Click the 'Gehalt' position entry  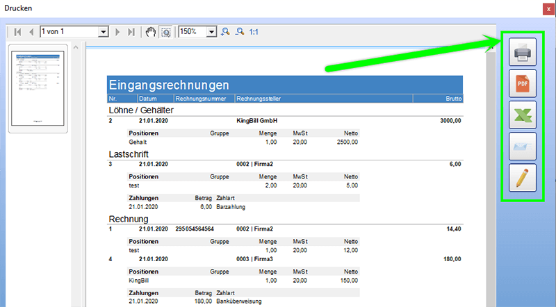coord(138,142)
